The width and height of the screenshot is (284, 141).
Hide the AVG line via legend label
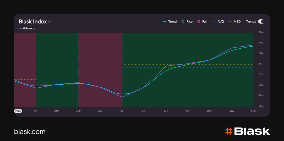[x=220, y=22]
